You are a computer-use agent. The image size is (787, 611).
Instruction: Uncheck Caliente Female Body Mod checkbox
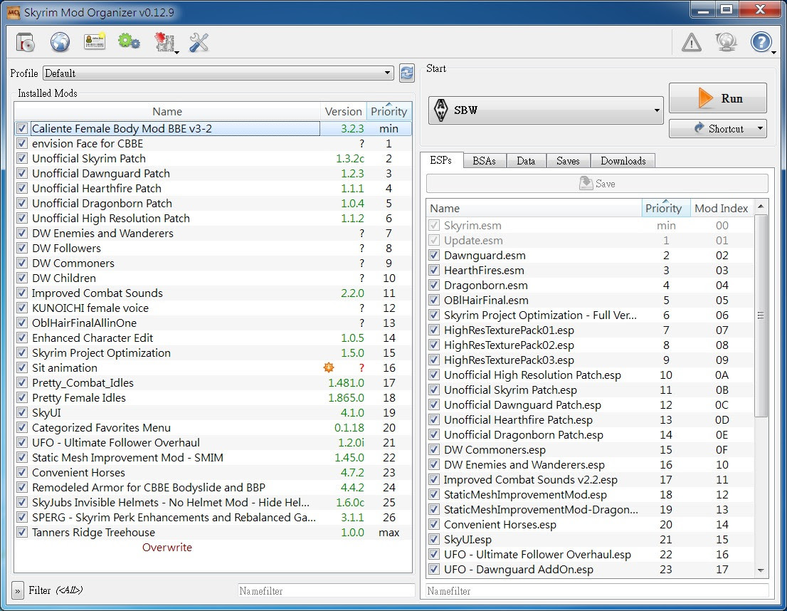[22, 129]
